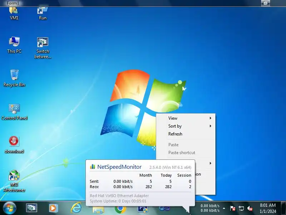Click the muted volume speaker tray icon

250,208
